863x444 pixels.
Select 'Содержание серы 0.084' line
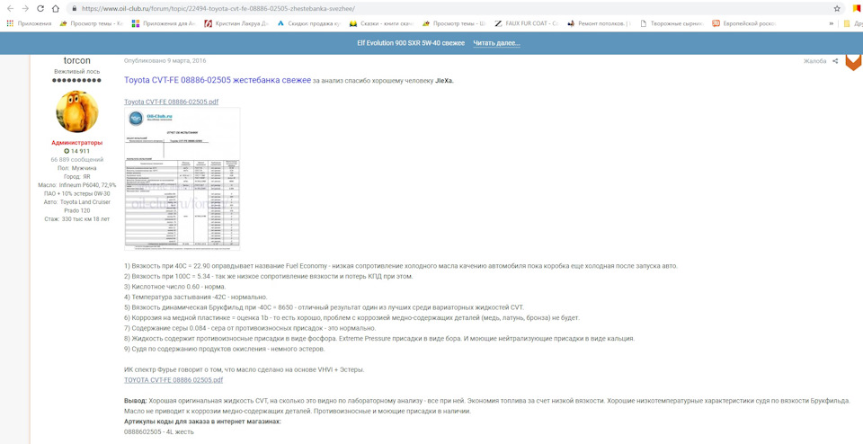(250, 328)
